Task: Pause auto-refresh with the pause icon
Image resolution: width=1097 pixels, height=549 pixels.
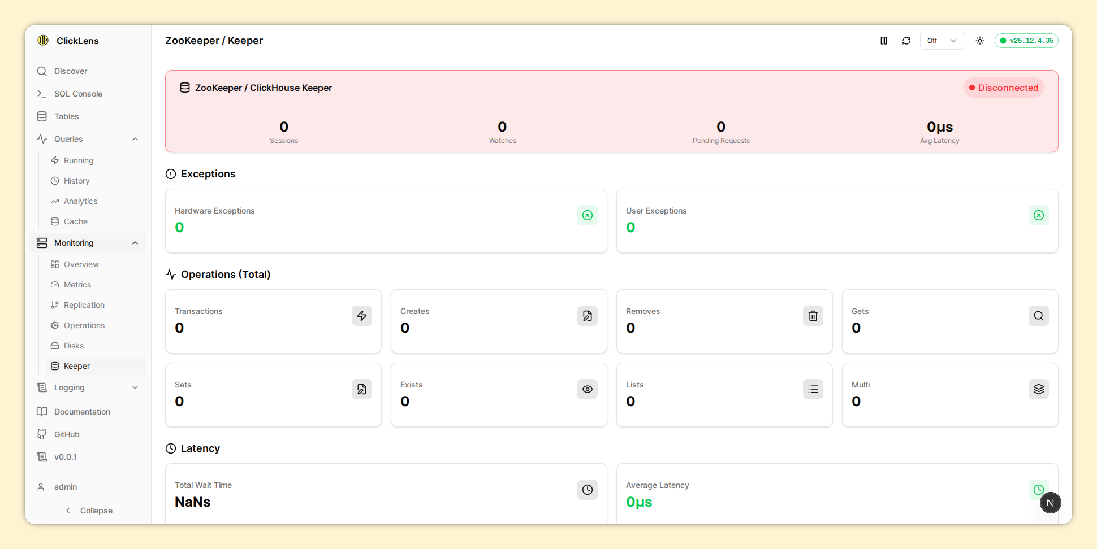Action: [x=883, y=41]
